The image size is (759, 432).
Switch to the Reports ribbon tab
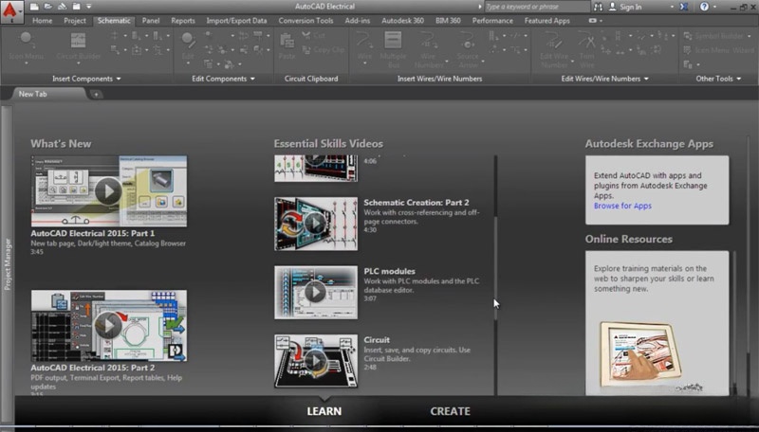point(183,21)
